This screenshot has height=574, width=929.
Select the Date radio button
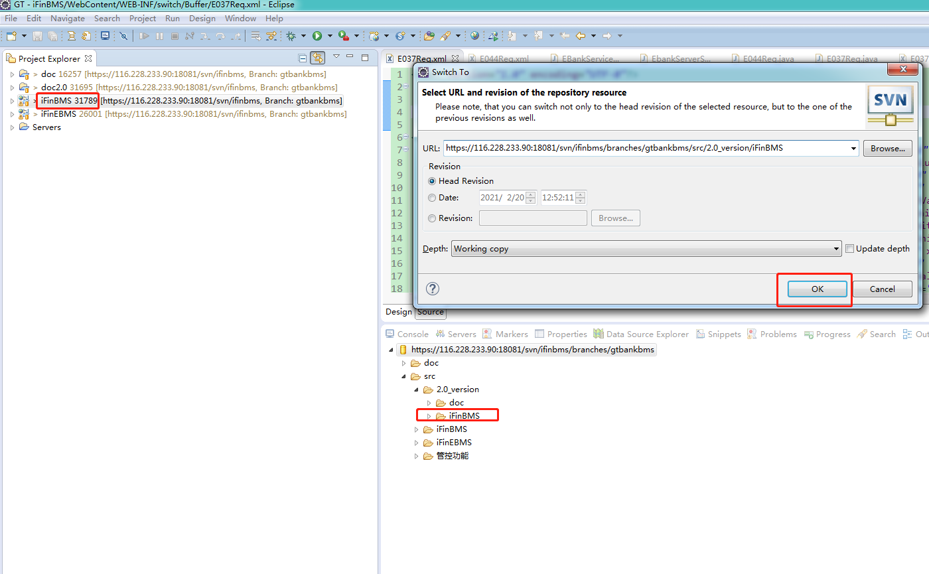(x=433, y=198)
